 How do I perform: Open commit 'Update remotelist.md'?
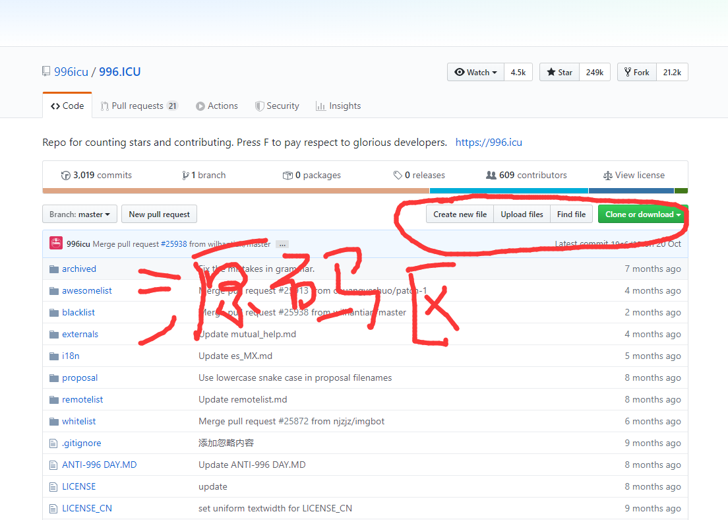(x=243, y=400)
